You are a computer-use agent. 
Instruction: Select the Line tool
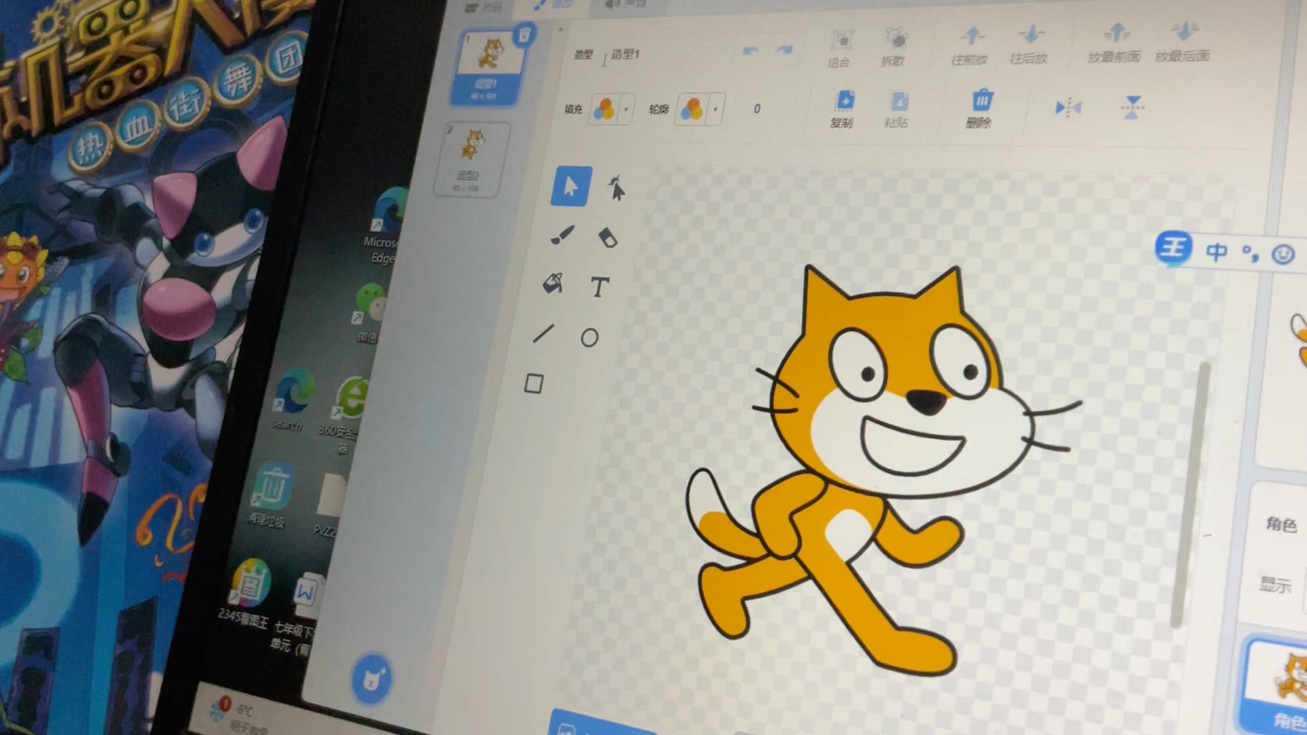(x=543, y=333)
